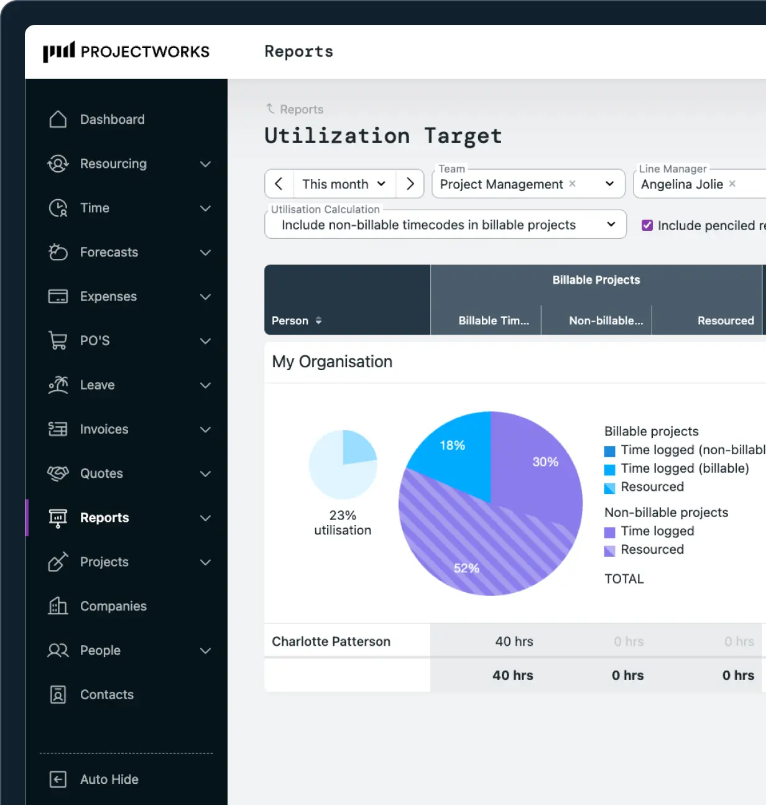This screenshot has height=805, width=766.
Task: Click the next-period arrow beside date picker
Action: (410, 184)
